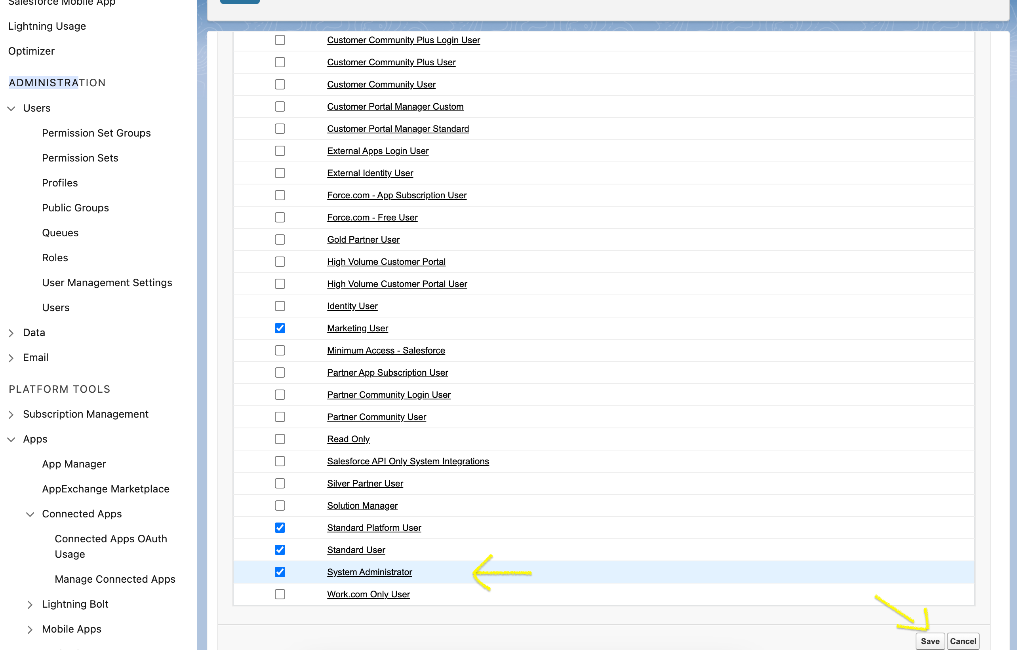Screen dimensions: 1017x650
Task: Click the Save button
Action: point(929,641)
